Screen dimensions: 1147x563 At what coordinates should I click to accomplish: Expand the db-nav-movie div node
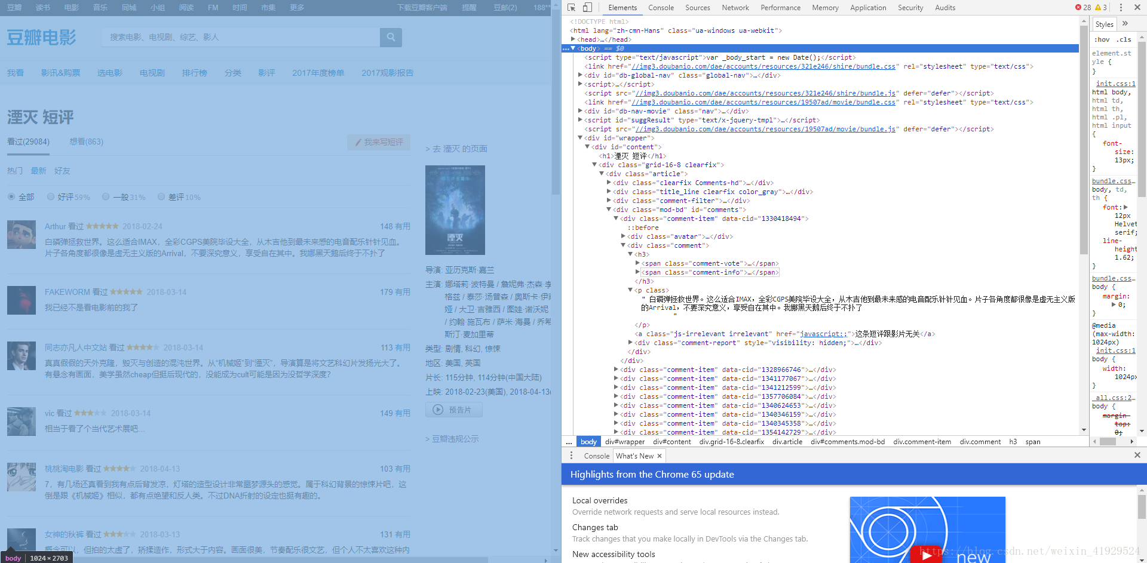pyautogui.click(x=580, y=111)
